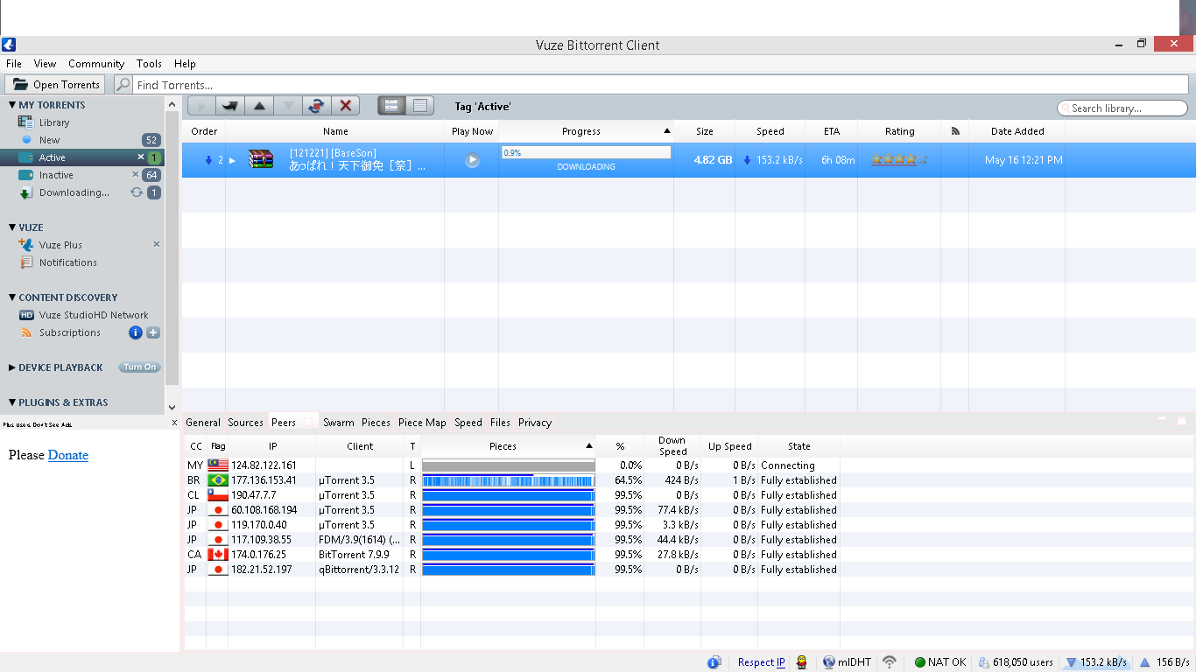Switch to the Files tab
Viewport: 1196px width, 672px height.
point(500,423)
